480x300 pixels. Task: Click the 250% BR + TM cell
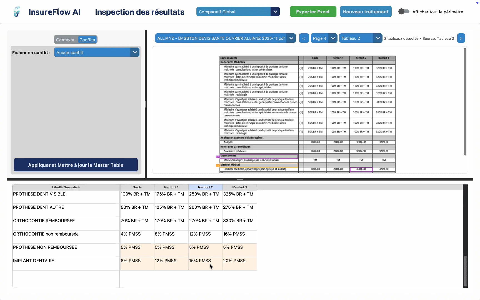[x=206, y=197]
